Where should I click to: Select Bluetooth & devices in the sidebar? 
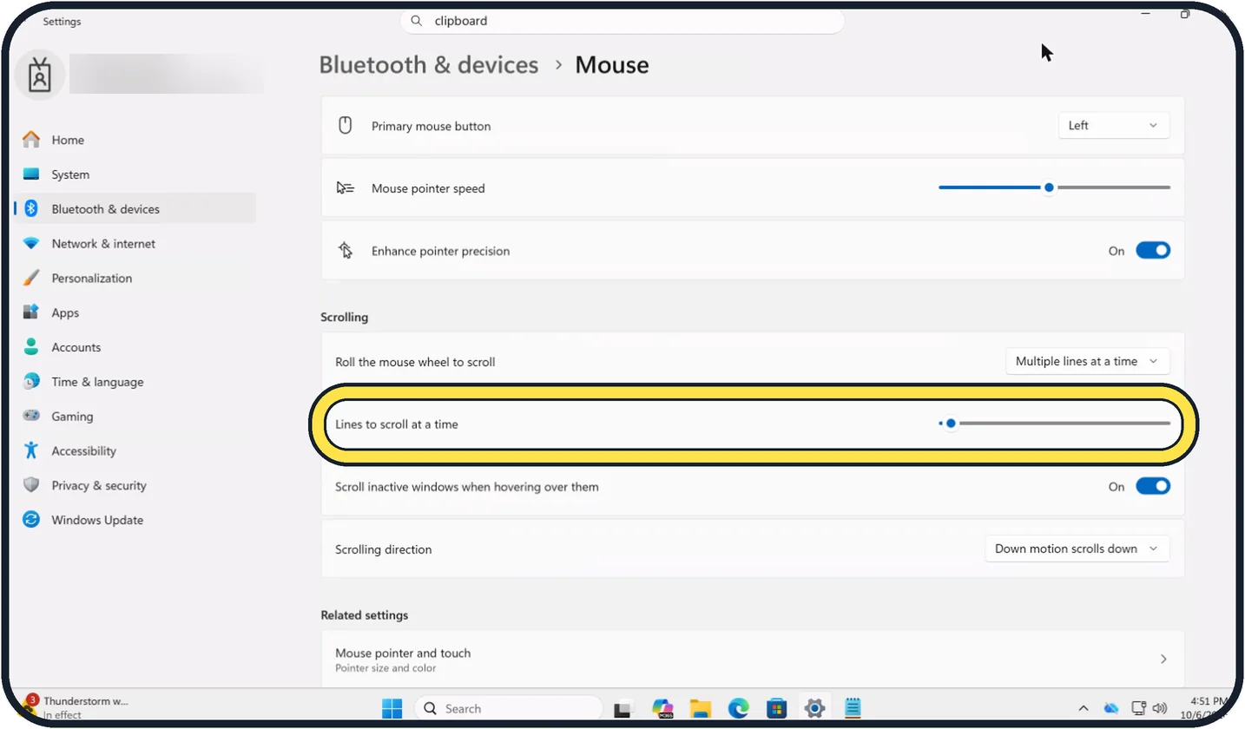point(135,209)
